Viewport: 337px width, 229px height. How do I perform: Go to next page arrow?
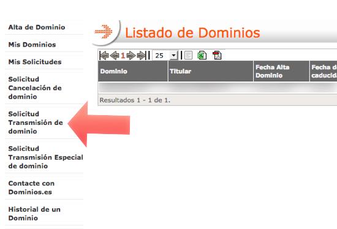click(x=131, y=56)
